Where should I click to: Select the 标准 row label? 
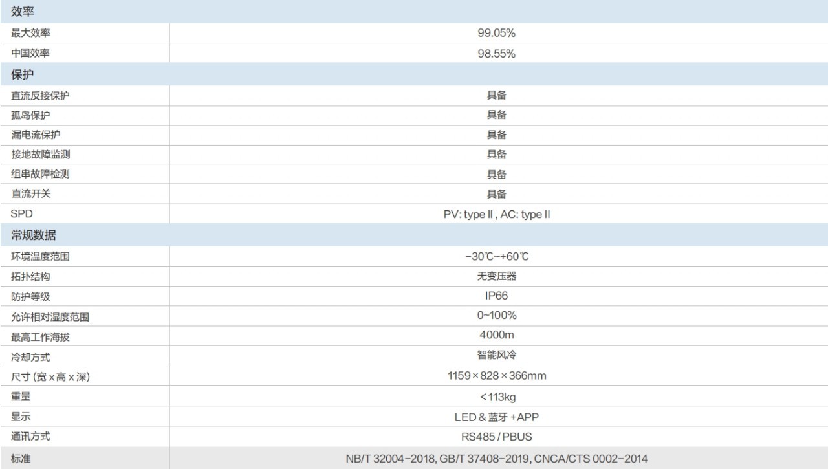pos(21,459)
